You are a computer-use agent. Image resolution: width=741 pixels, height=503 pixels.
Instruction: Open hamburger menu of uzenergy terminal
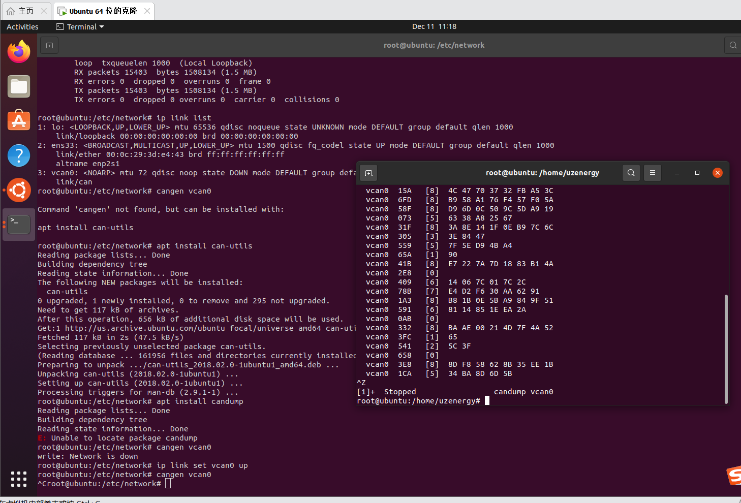[653, 173]
